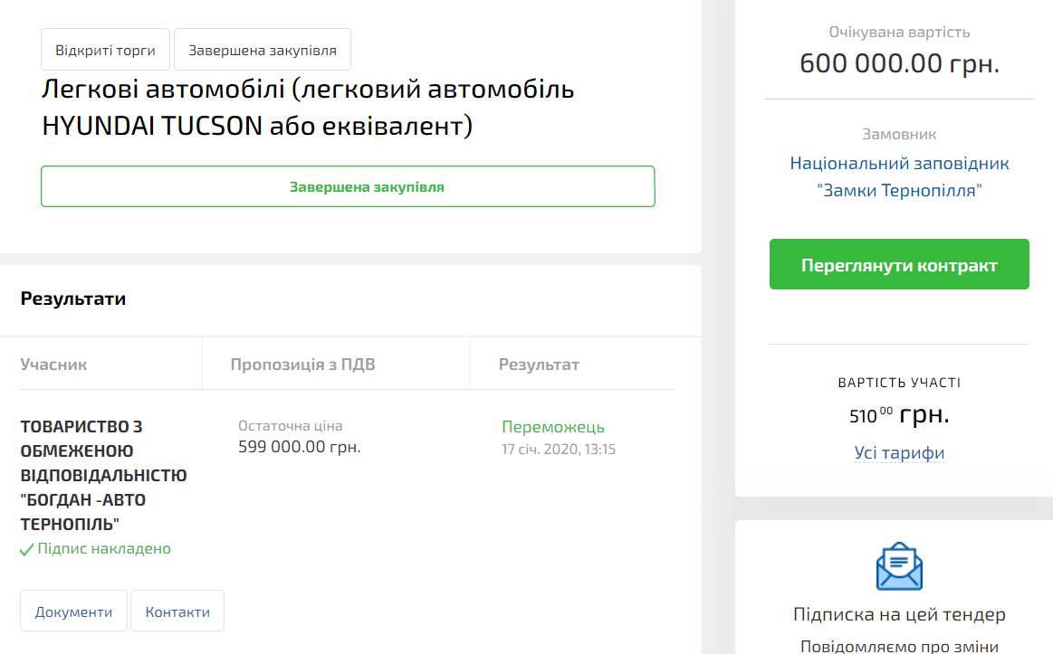Click the envelope subscription icon

pos(899,565)
